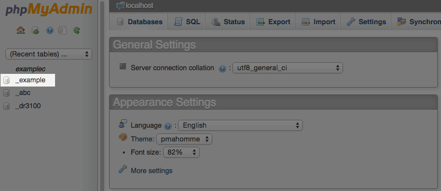This screenshot has width=441, height=191.
Task: Click the server icon beside localhost
Action: coord(120,5)
